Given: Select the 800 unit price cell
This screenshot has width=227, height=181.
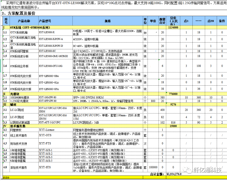Looking at the screenshot, I should pos(153,101).
